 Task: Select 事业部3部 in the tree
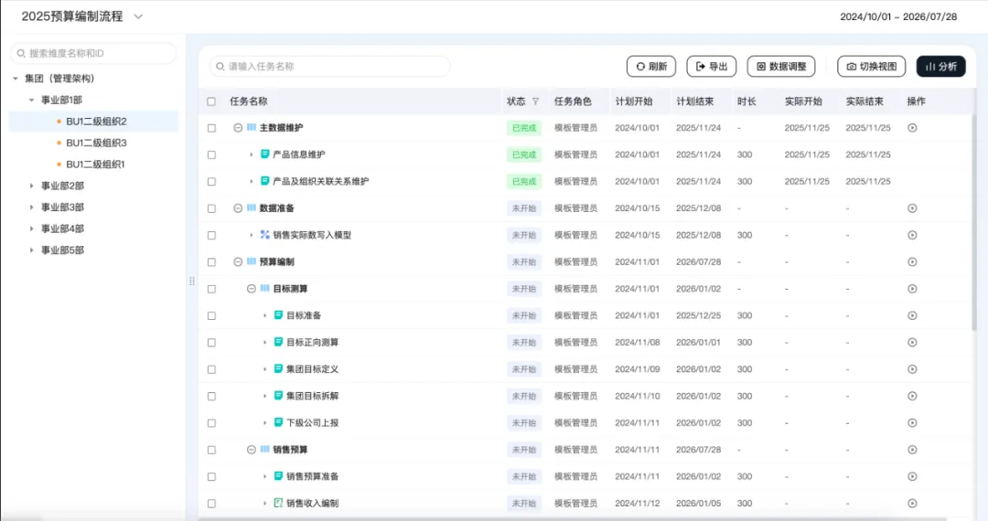[62, 207]
